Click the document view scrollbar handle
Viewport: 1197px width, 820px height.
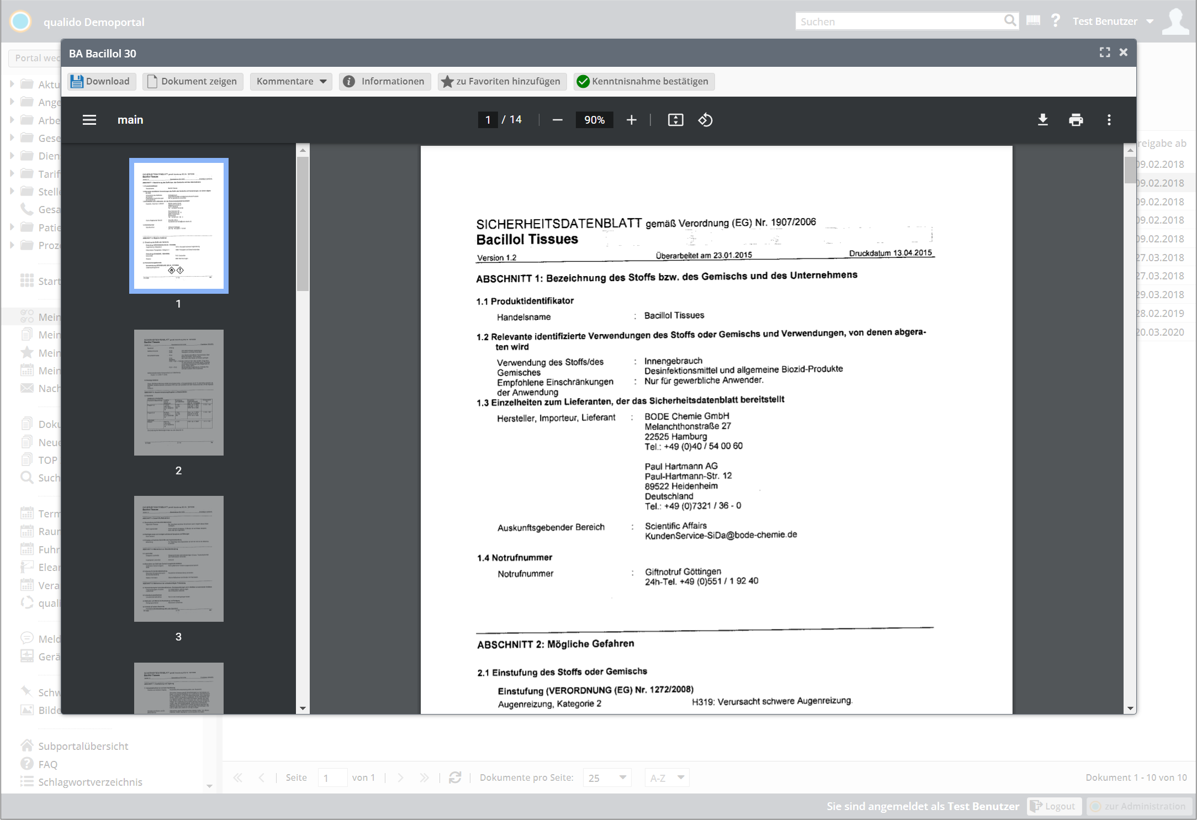pyautogui.click(x=1130, y=170)
